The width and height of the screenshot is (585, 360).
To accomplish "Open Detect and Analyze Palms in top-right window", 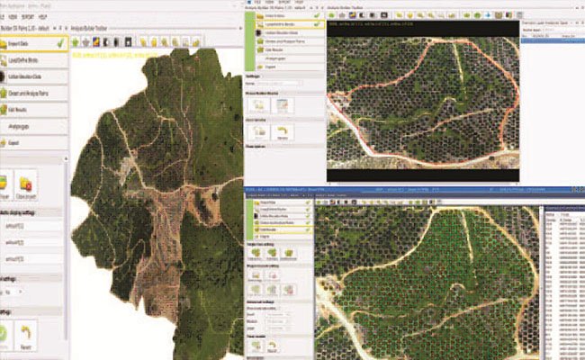I will [x=290, y=41].
